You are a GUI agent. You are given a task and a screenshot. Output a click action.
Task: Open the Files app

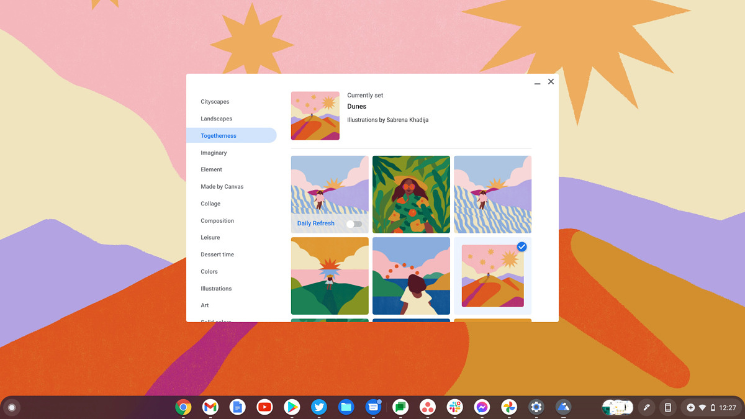(346, 407)
